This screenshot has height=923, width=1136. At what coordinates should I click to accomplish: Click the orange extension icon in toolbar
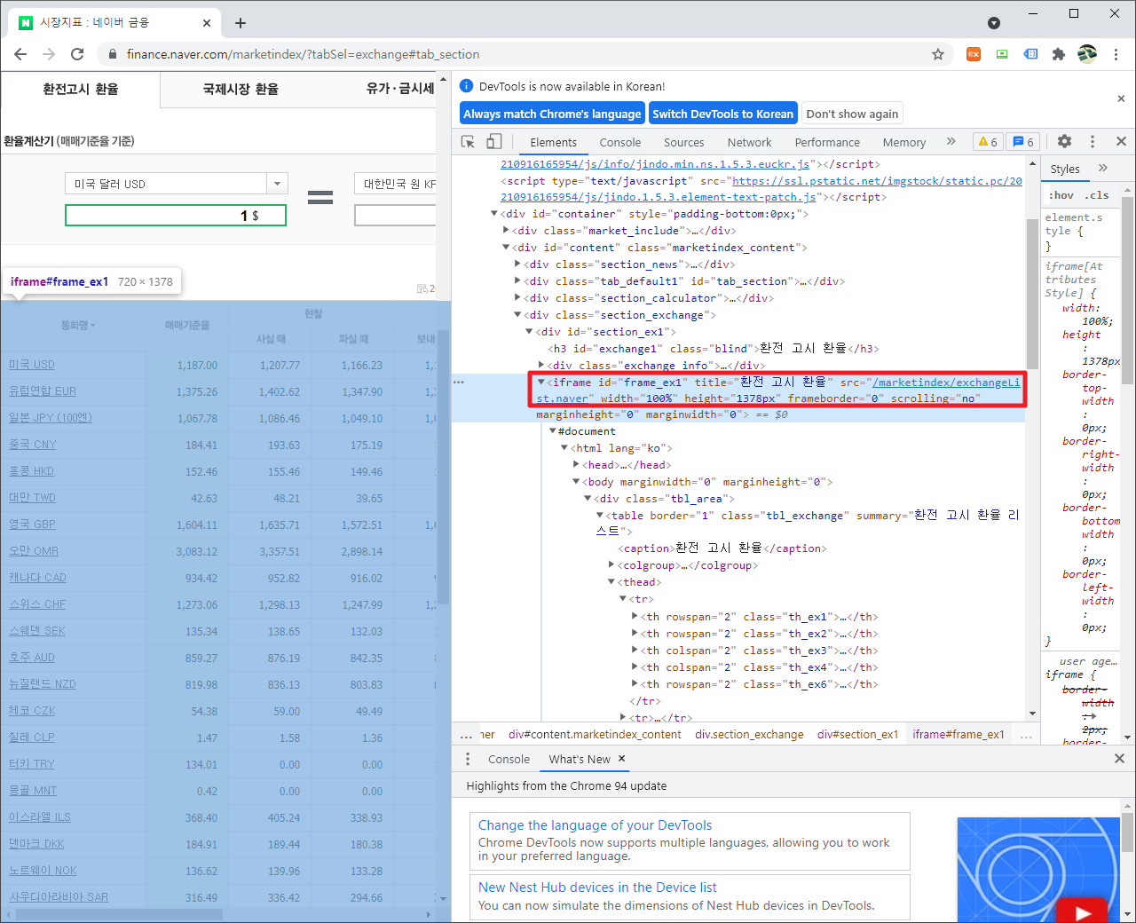point(974,54)
